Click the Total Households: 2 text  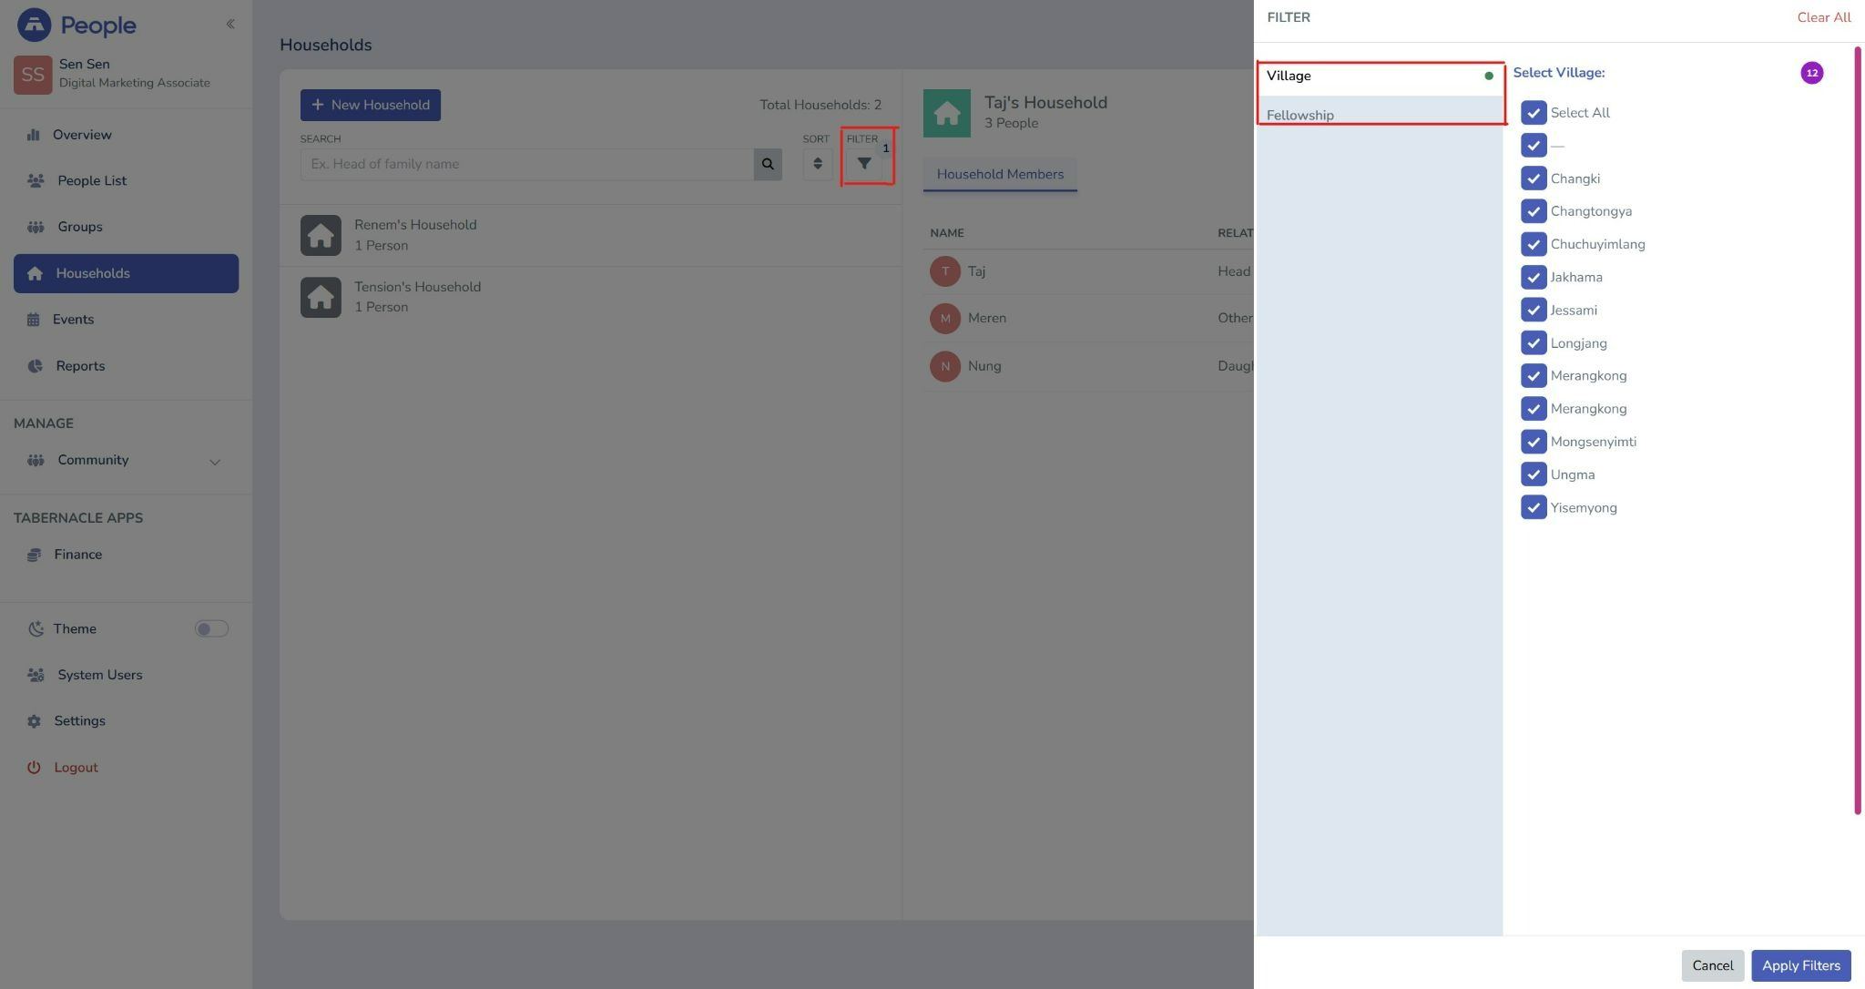point(820,105)
